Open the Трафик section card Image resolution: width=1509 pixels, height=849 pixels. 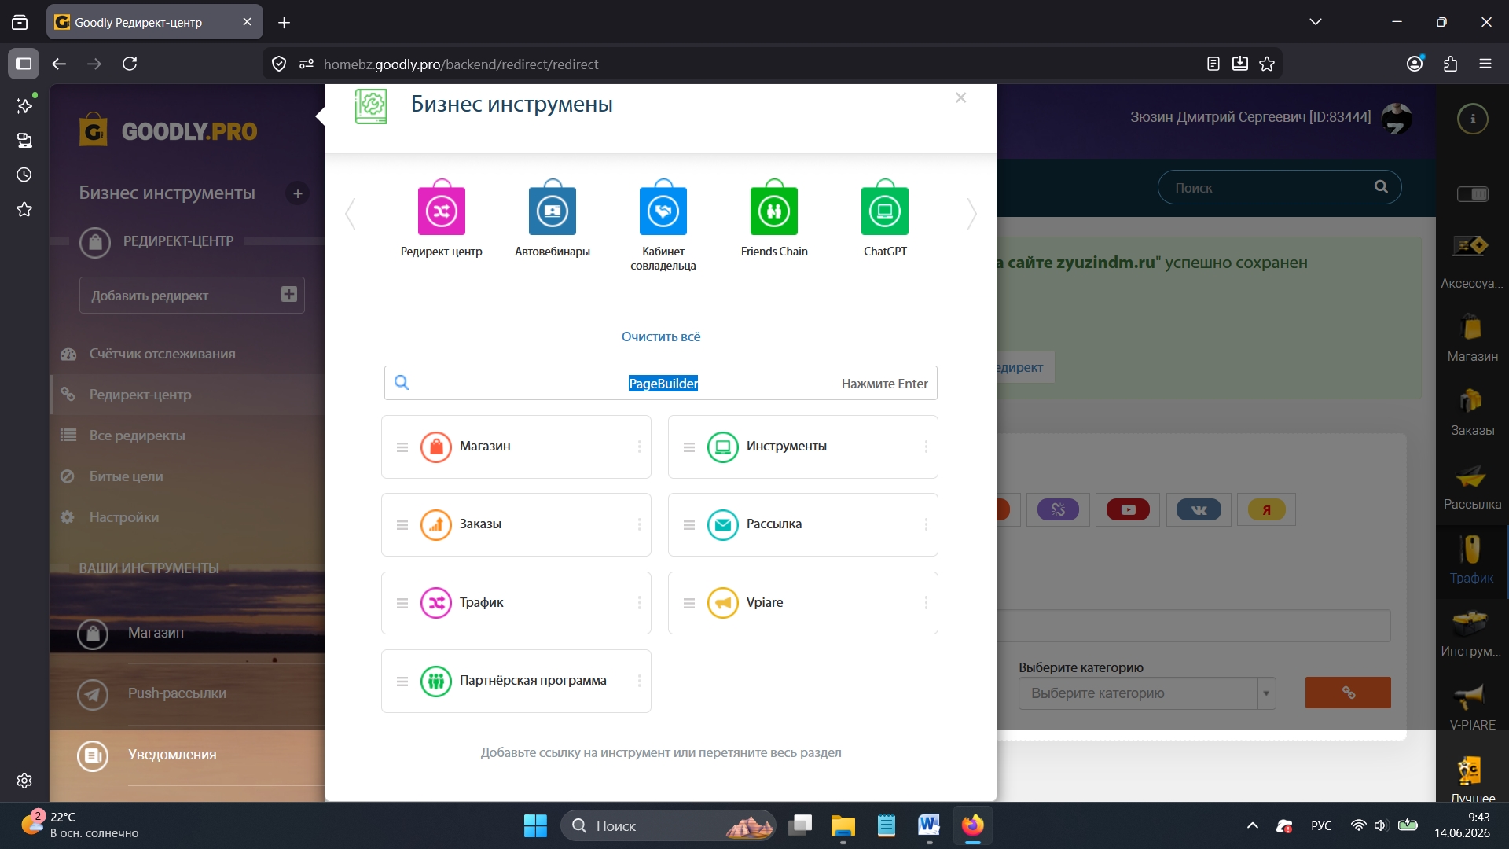[516, 603]
